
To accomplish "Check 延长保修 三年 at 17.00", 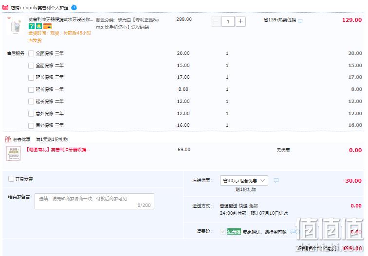I will [31, 78].
